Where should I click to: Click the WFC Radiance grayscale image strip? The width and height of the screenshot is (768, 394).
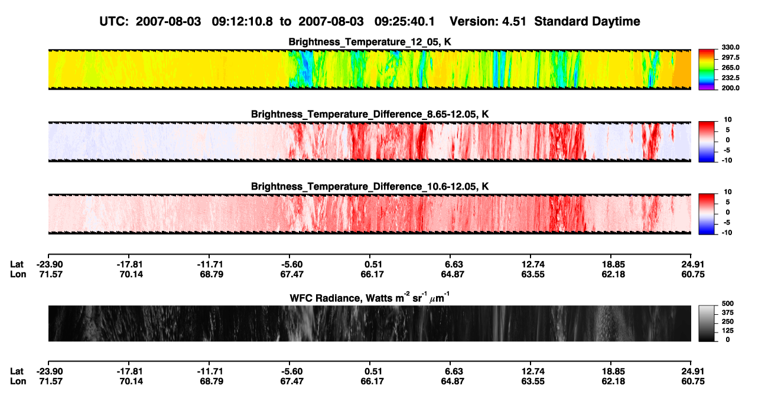pyautogui.click(x=369, y=323)
